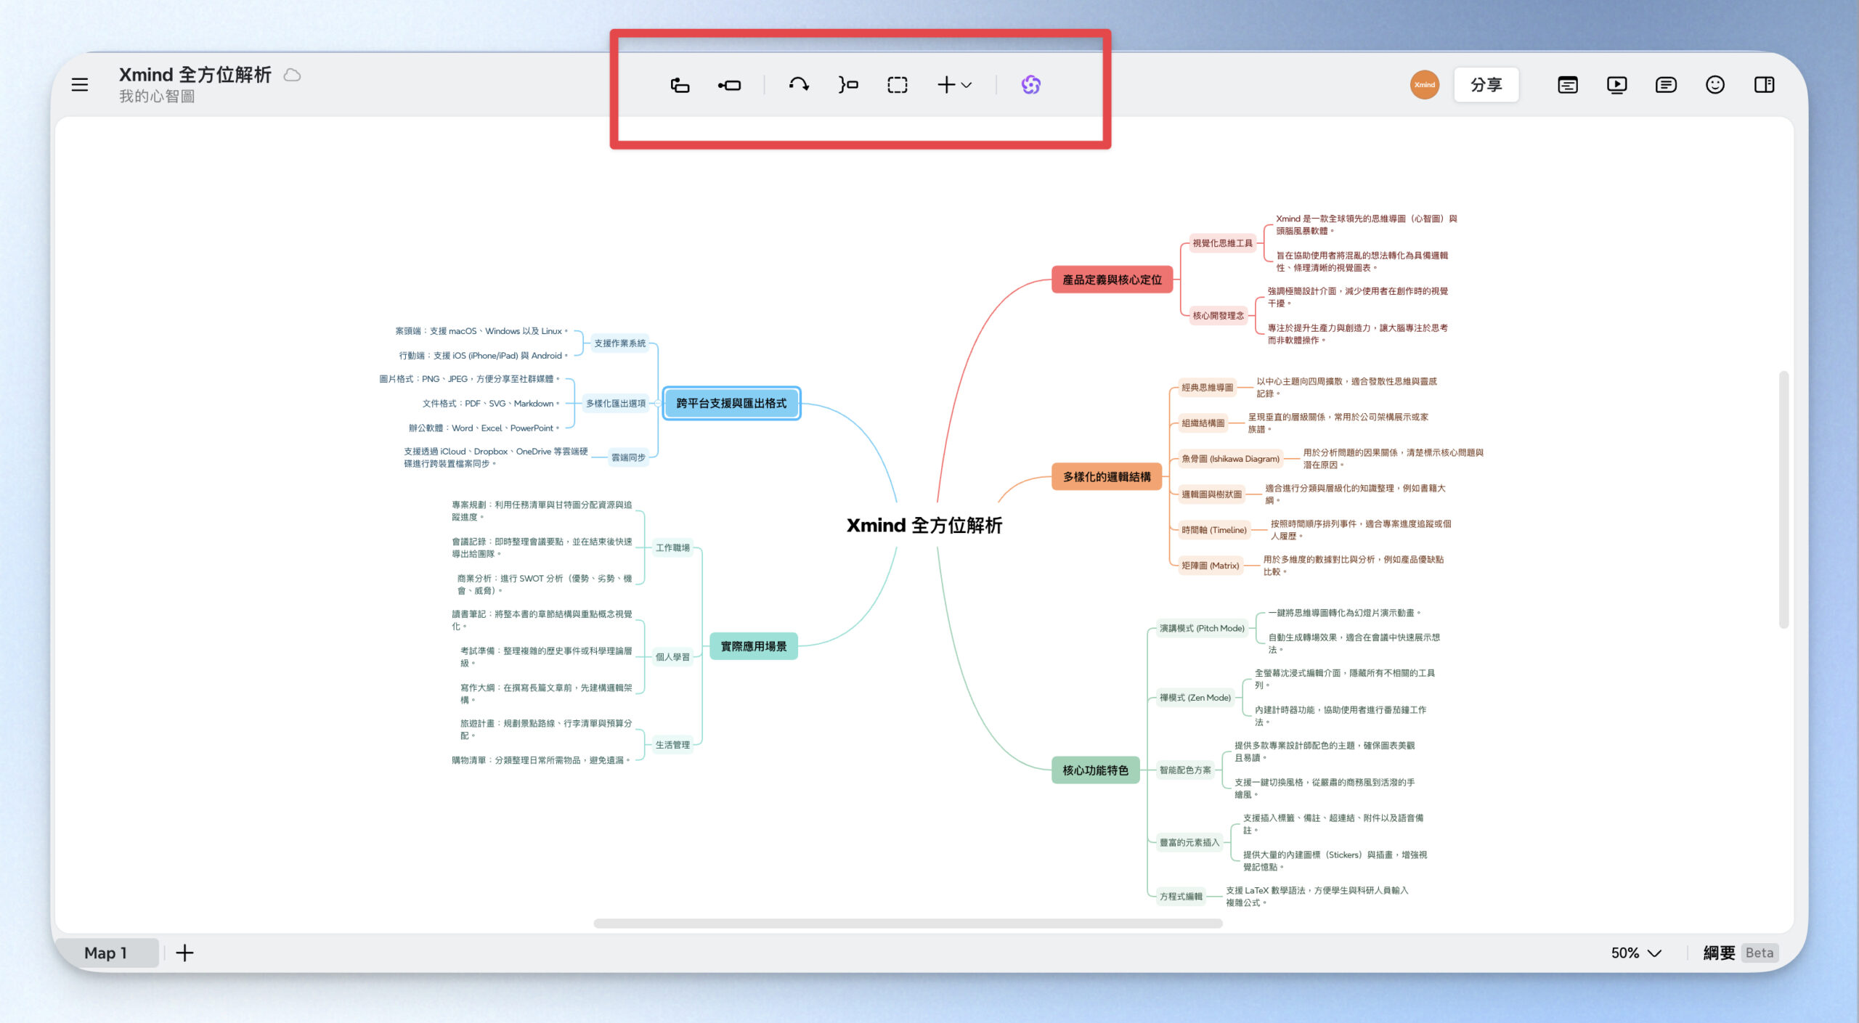Open the sticker and emoji panel
The image size is (1859, 1023).
(1715, 85)
